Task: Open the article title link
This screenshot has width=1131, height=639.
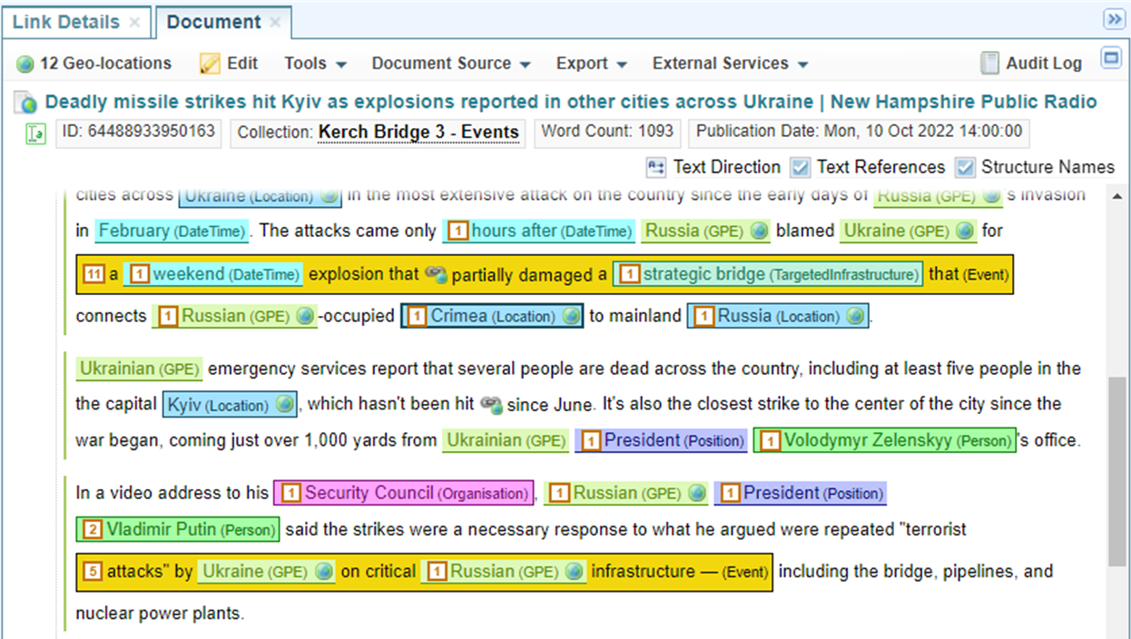Action: pyautogui.click(x=571, y=102)
